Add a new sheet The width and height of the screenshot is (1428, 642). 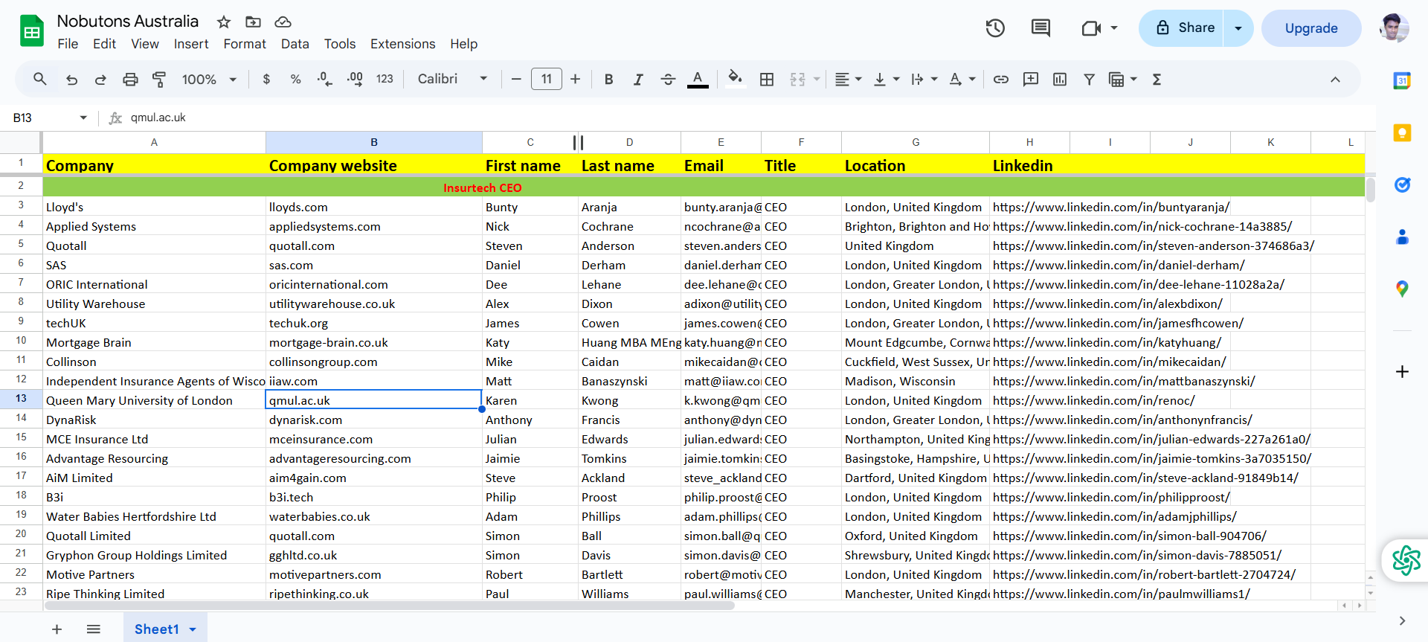tap(57, 629)
